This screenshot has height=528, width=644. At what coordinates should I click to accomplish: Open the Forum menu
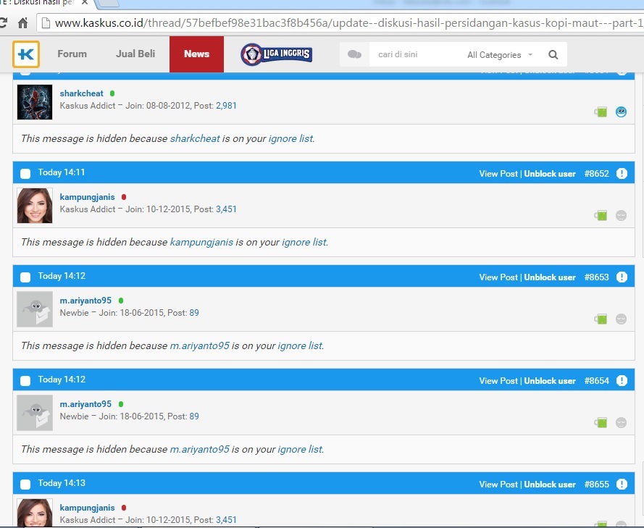[72, 54]
